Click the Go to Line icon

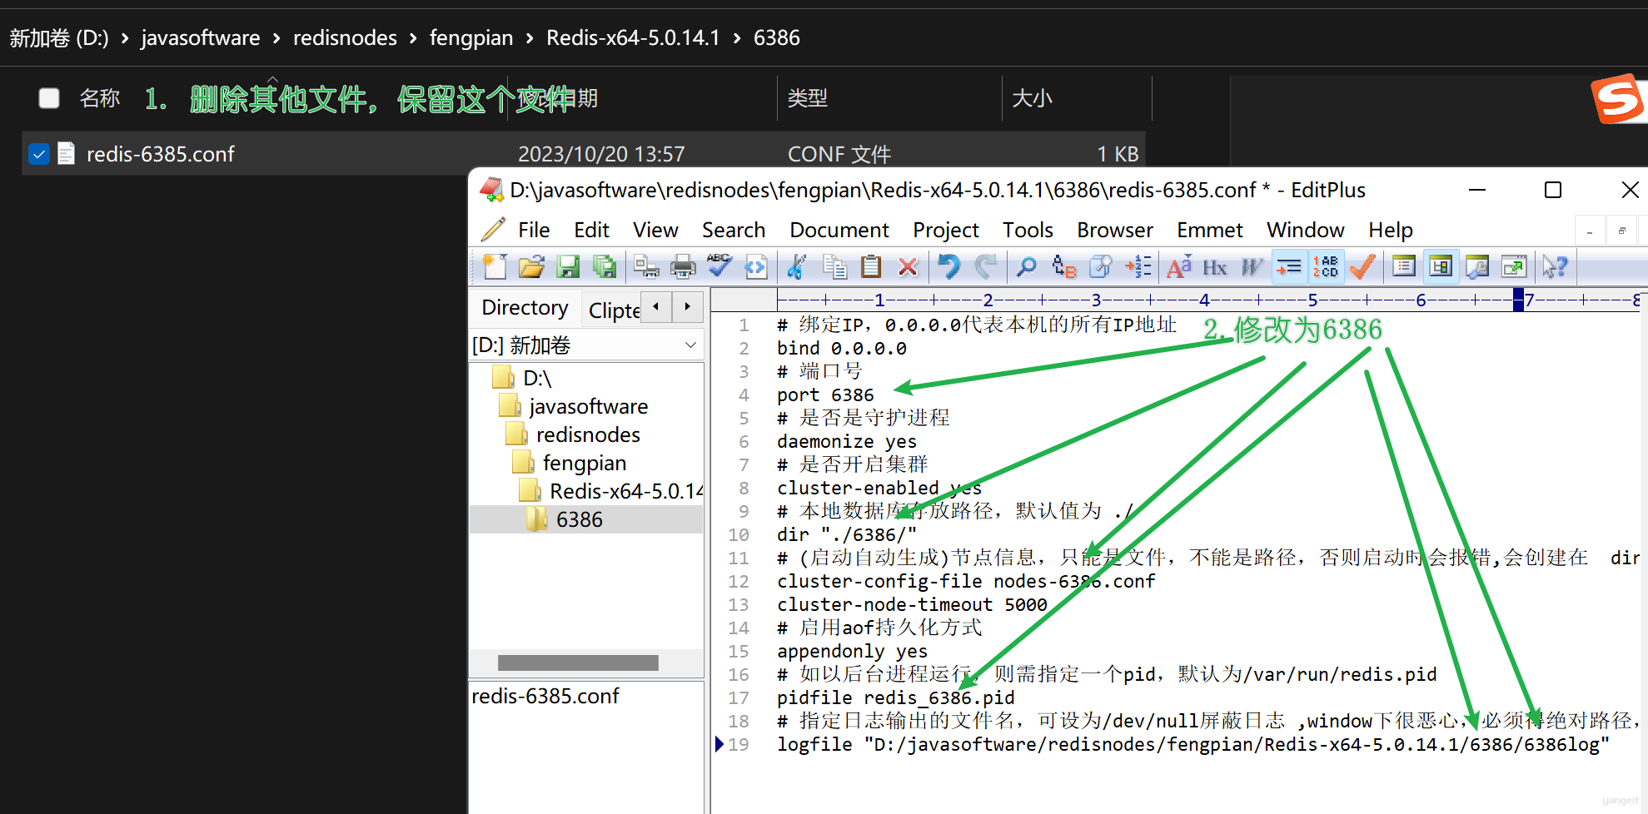(x=1138, y=266)
